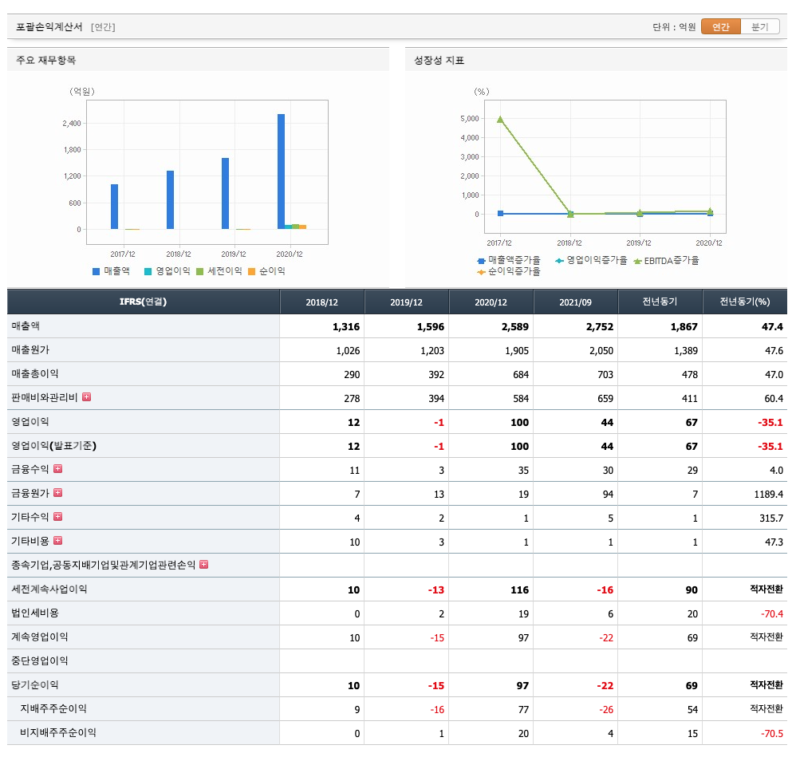Select the 중단영업이익 row label
Screen dimensions: 796x757
click(40, 660)
